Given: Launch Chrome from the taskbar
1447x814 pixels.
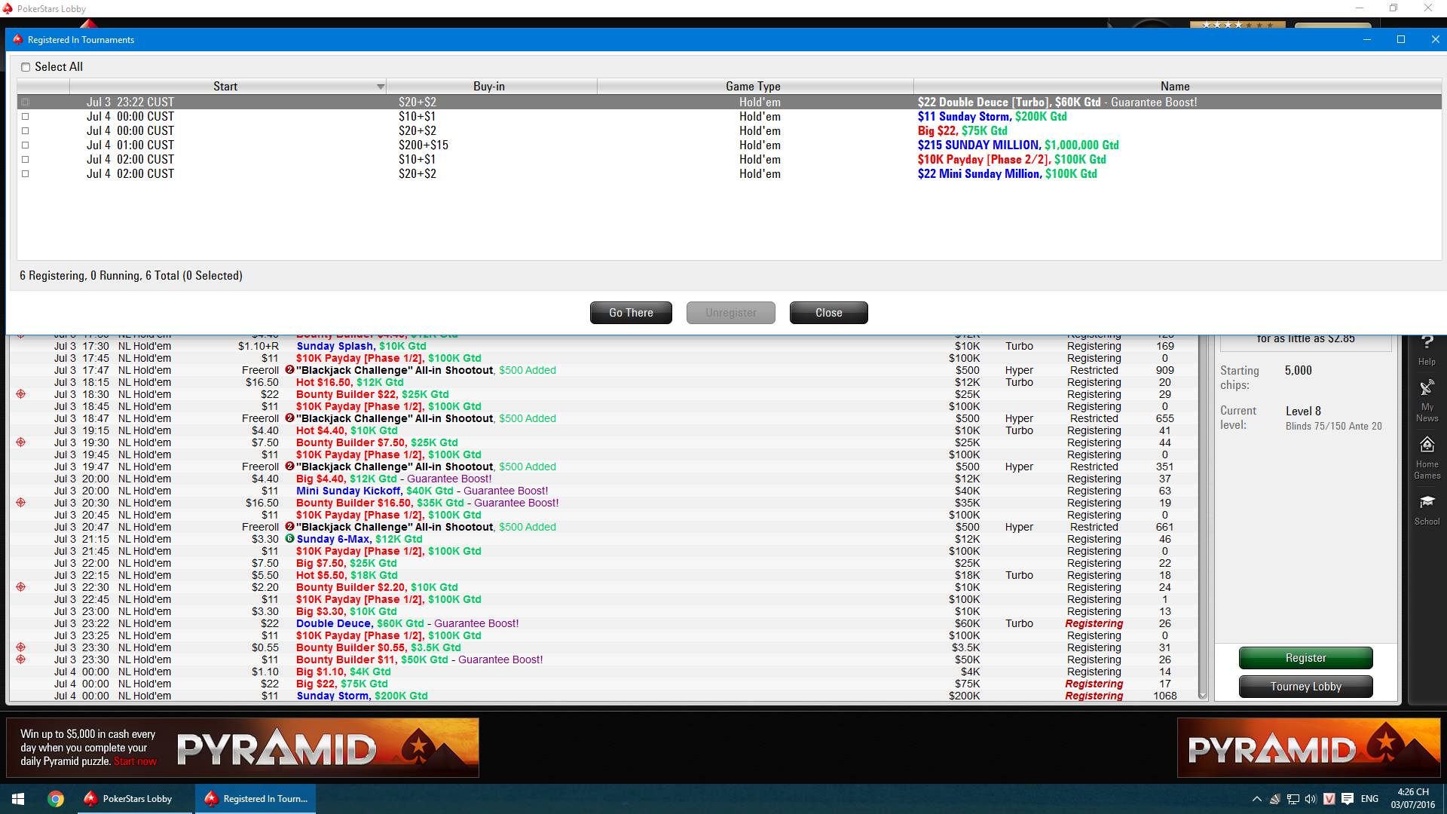Looking at the screenshot, I should click(56, 799).
